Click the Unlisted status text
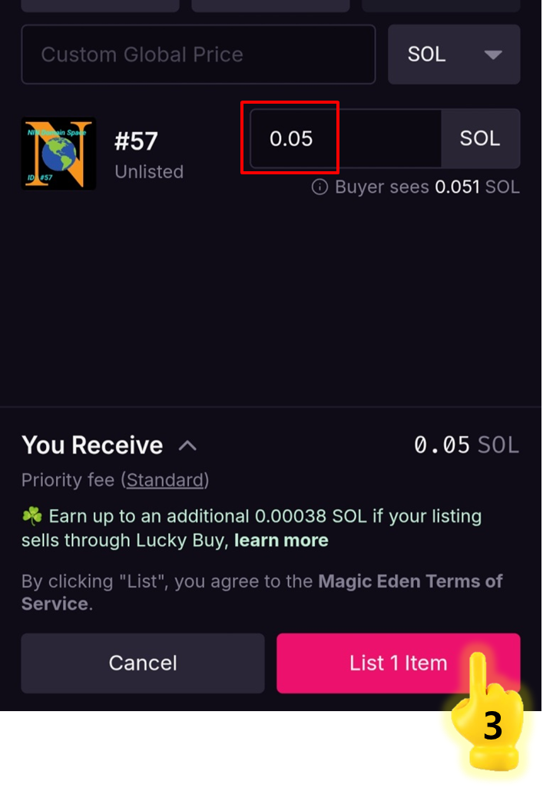 [x=149, y=172]
